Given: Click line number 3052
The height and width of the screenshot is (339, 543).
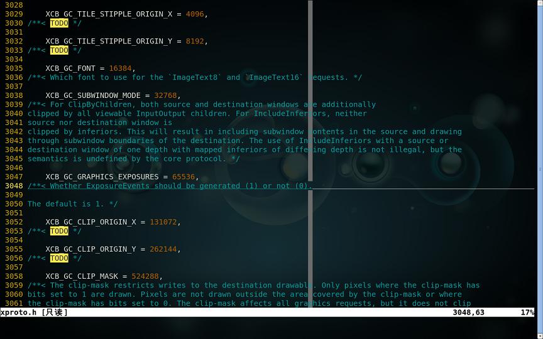Looking at the screenshot, I should 14,222.
